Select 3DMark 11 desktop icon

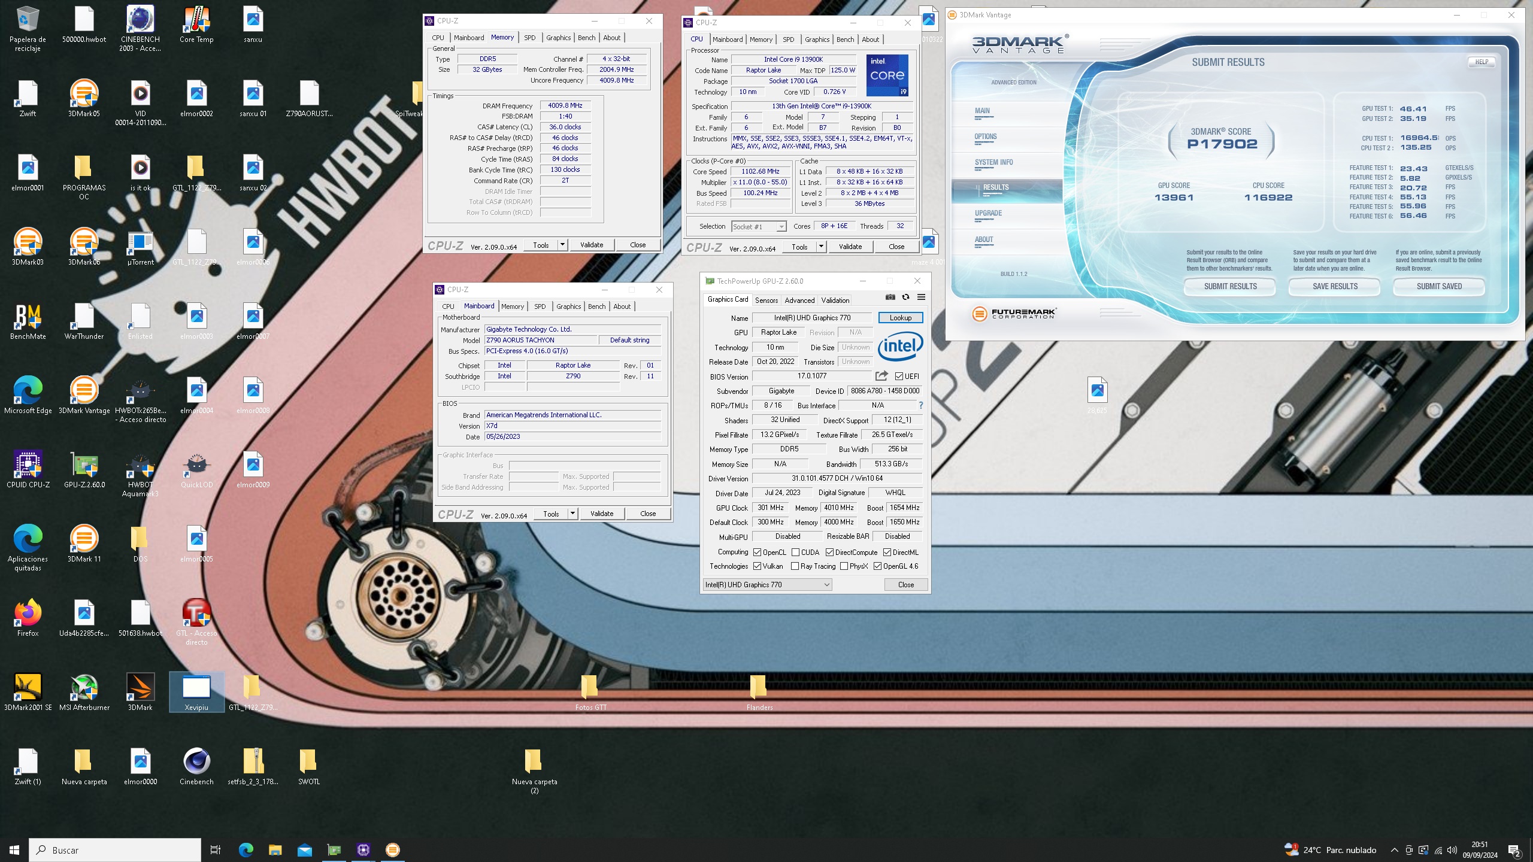tap(84, 544)
